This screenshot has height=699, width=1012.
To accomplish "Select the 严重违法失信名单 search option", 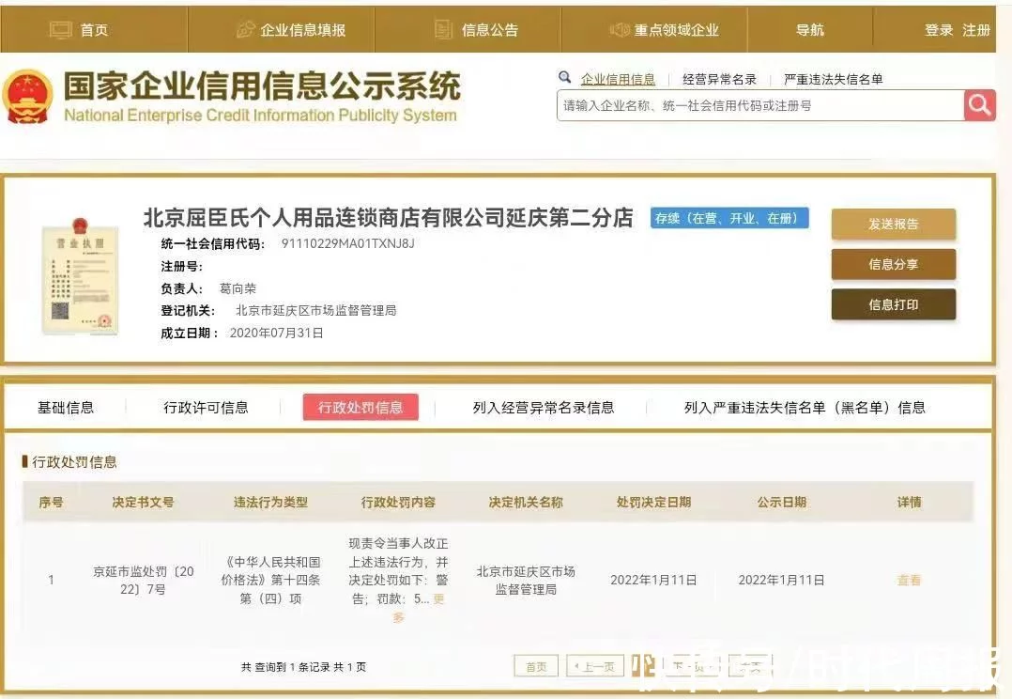I will coord(833,80).
